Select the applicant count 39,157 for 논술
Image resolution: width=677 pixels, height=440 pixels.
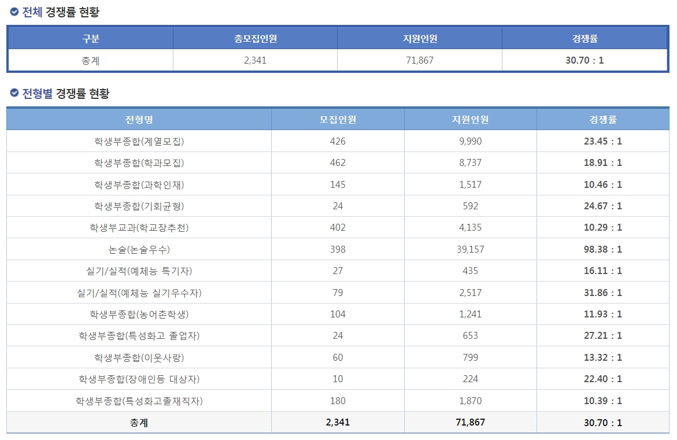tap(471, 249)
